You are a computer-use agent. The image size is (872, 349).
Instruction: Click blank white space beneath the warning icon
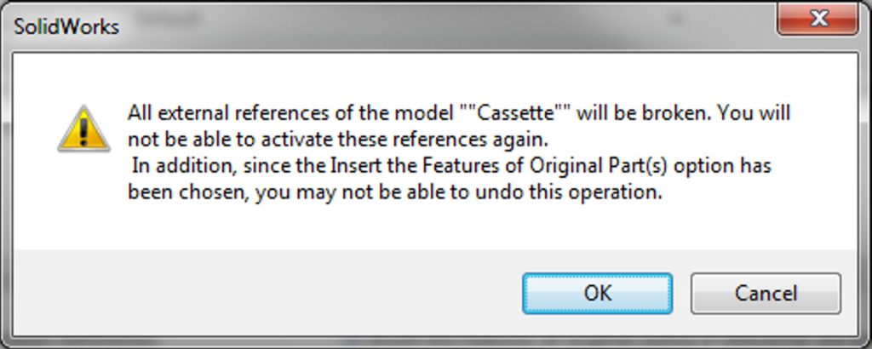(83, 200)
